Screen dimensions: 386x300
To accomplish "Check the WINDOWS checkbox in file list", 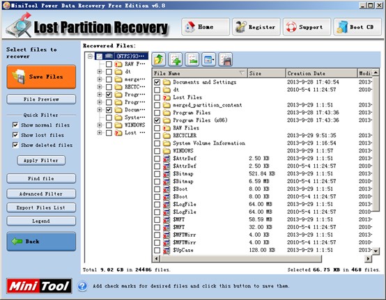I will [157, 151].
